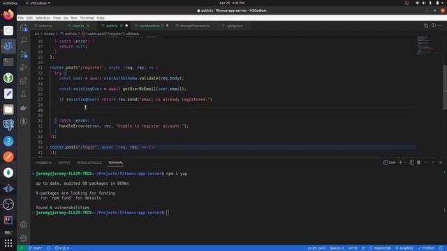Open the remote window indicator in status bar
This screenshot has height=251, width=447.
22,248
